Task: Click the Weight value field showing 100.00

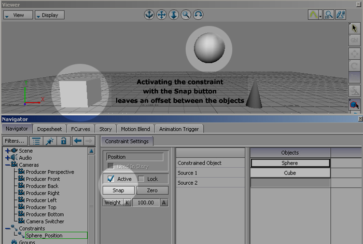Action: (146, 202)
